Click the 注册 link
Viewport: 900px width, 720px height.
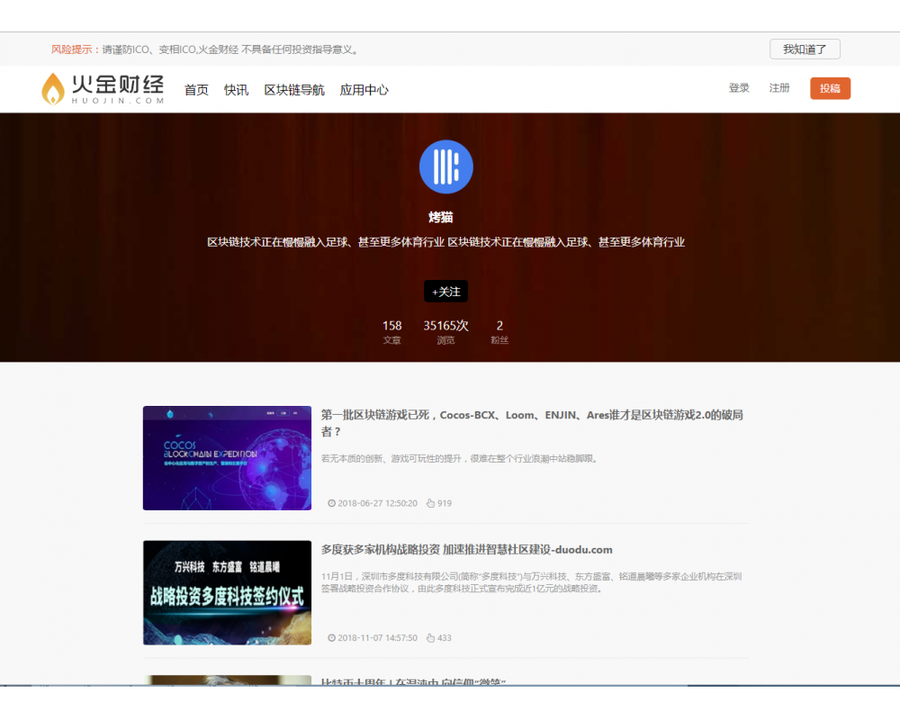[778, 88]
